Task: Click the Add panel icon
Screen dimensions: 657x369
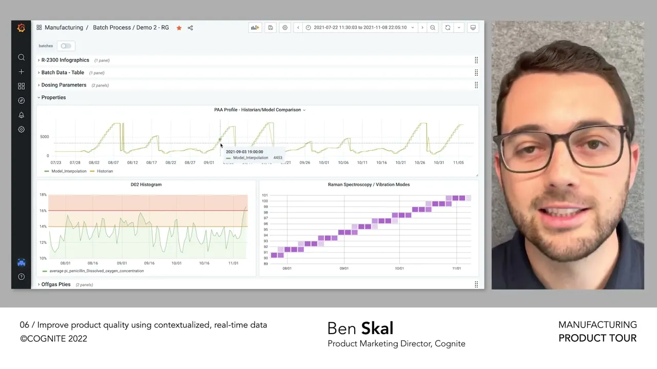Action: point(255,28)
